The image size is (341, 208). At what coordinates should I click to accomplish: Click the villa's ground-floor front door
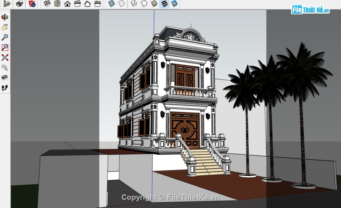(x=184, y=130)
